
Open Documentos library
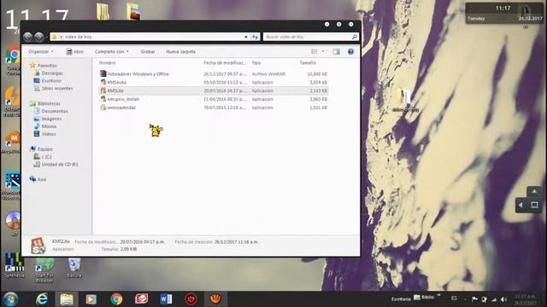pyautogui.click(x=51, y=111)
